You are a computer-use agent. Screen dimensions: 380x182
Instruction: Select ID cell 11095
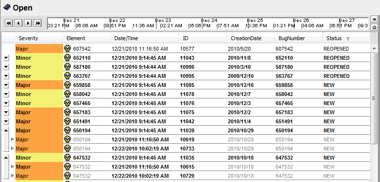[187, 85]
